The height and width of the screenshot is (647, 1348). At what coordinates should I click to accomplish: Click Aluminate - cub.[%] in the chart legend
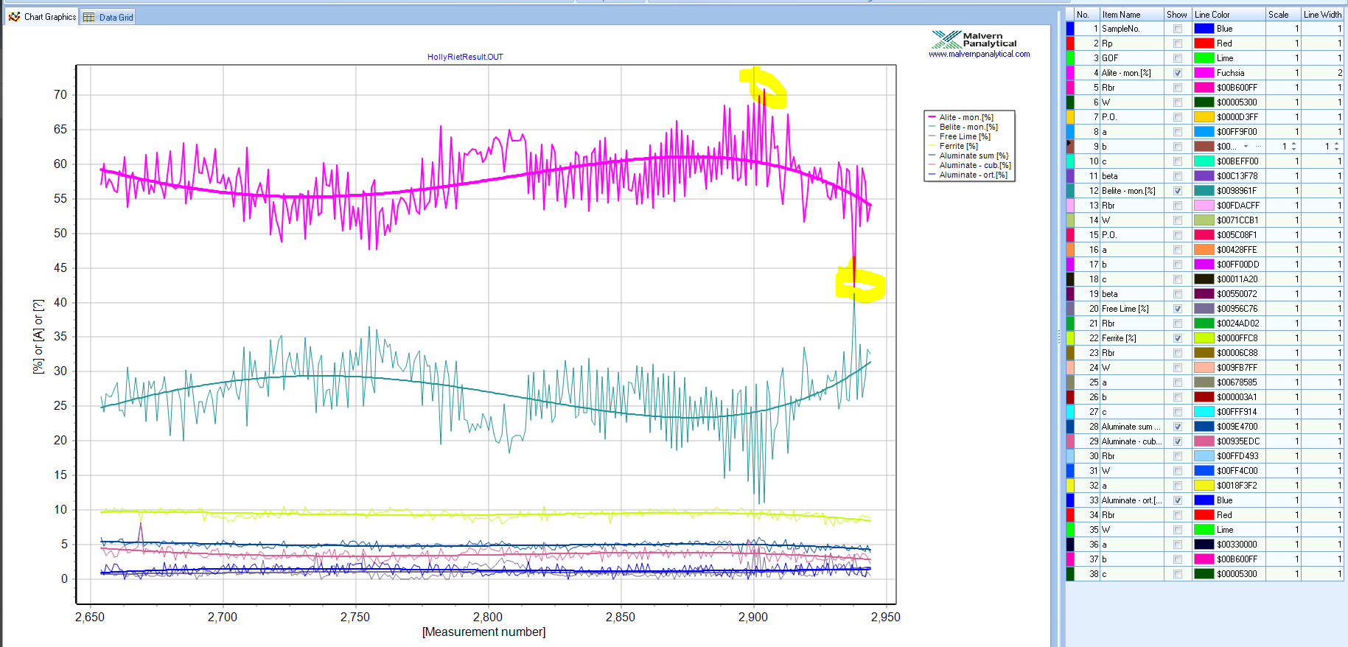point(975,165)
